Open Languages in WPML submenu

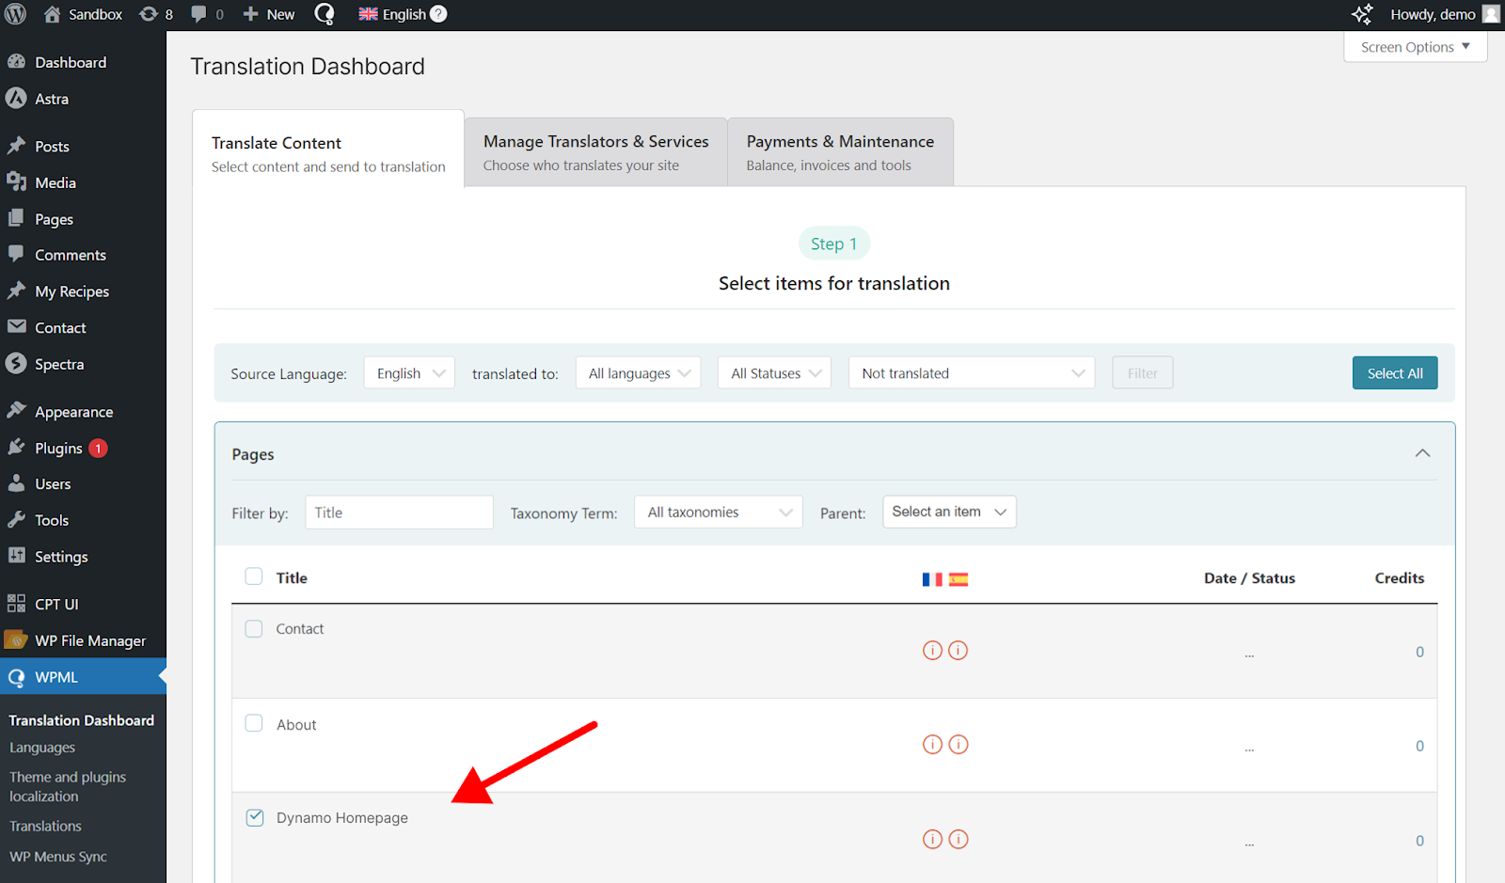pos(42,748)
